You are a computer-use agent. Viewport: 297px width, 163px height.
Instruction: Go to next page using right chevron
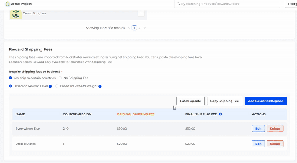[x=144, y=28]
